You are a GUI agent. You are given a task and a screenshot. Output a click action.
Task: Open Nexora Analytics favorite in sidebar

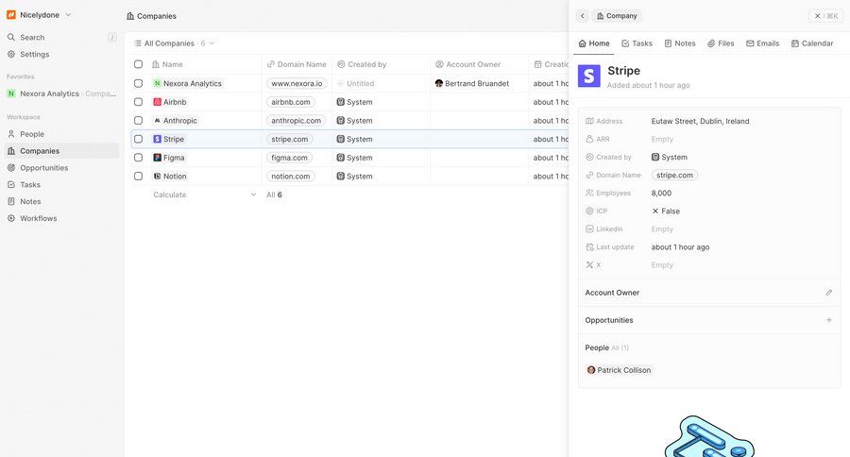pyautogui.click(x=61, y=93)
